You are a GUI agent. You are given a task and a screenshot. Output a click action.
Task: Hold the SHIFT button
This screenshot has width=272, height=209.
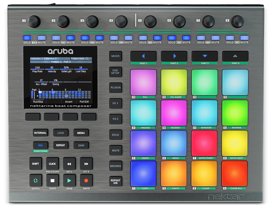(x=36, y=164)
